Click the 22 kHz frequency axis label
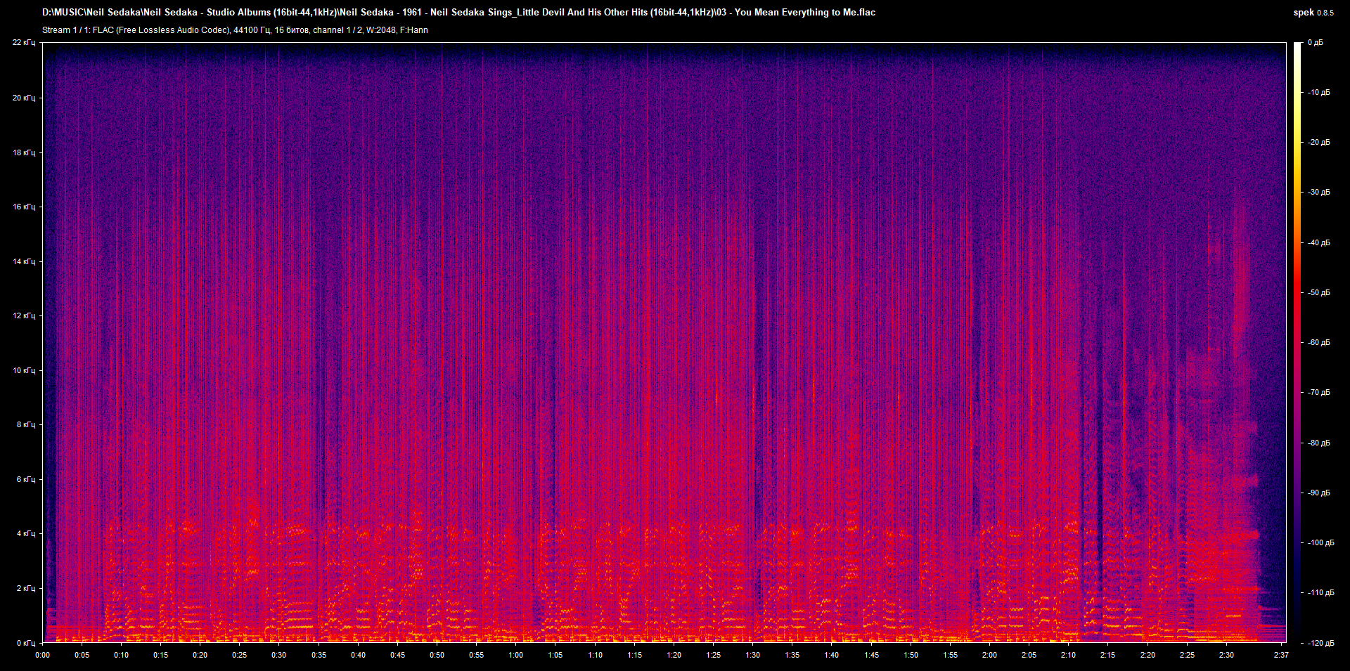 pos(24,43)
